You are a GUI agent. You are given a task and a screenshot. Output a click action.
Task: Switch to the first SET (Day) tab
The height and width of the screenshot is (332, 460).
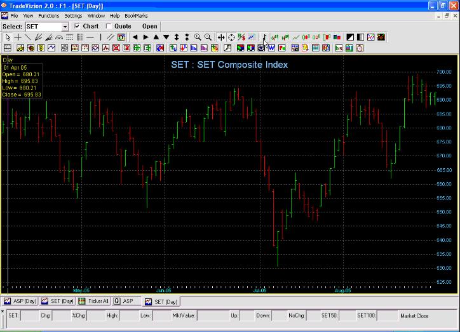pos(57,301)
